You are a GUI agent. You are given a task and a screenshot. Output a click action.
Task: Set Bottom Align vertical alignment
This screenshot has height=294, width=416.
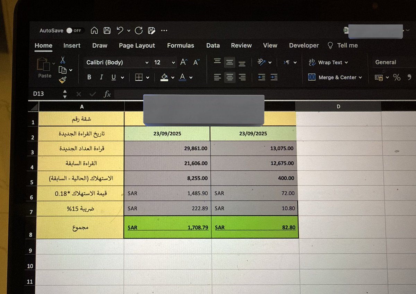click(x=242, y=63)
